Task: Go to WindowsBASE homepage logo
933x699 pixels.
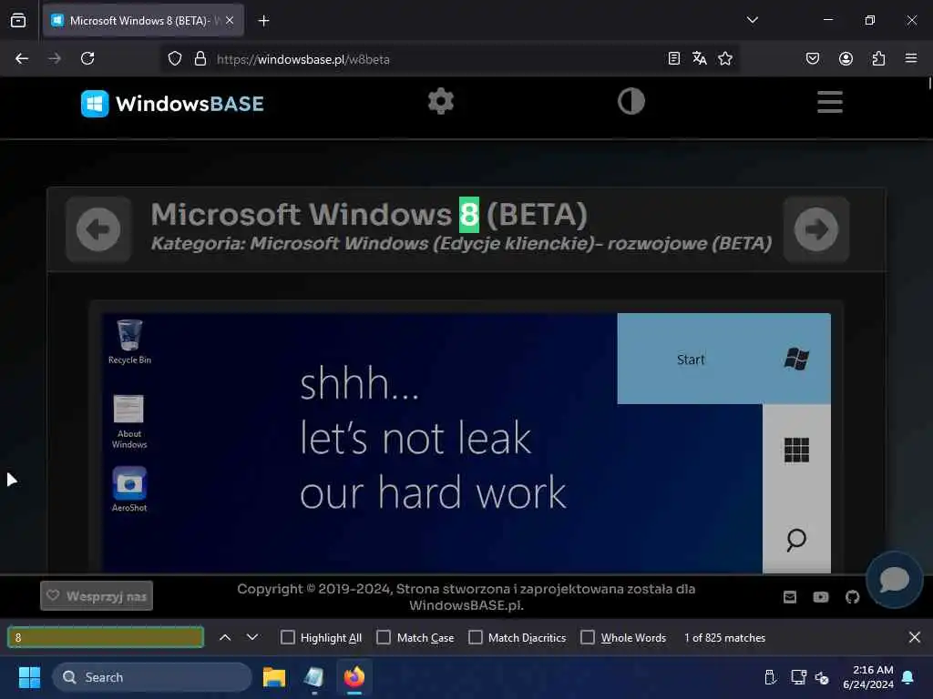Action: tap(172, 104)
